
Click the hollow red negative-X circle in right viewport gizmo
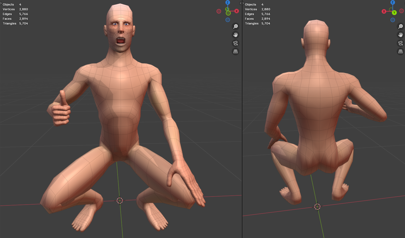coord(401,11)
